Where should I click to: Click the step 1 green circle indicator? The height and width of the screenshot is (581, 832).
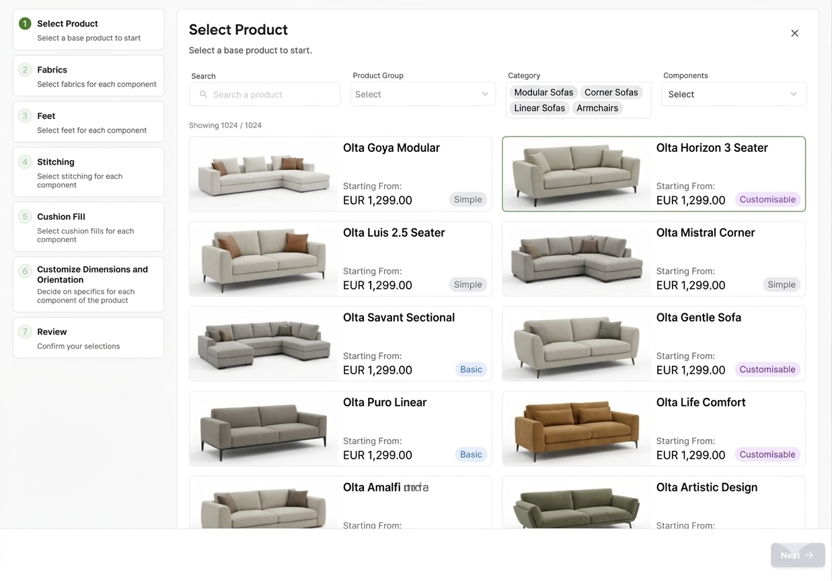[x=25, y=23]
